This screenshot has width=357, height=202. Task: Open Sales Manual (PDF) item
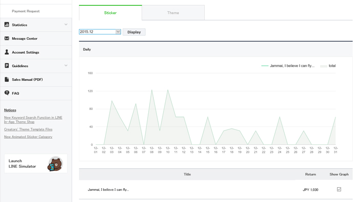pyautogui.click(x=36, y=79)
